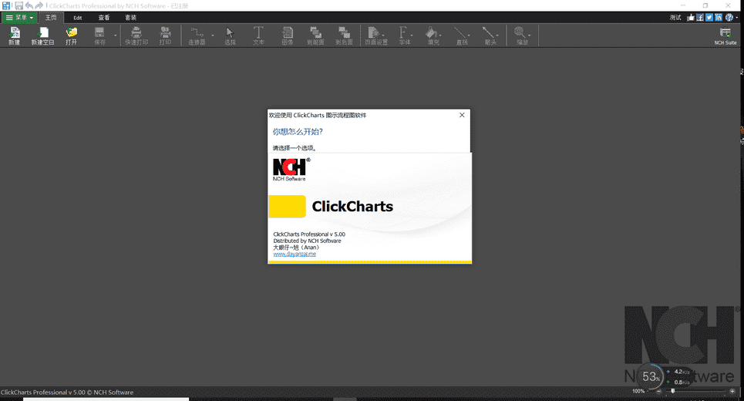Click the 53% floating monitor widget
Image resolution: width=744 pixels, height=401 pixels.
650,377
